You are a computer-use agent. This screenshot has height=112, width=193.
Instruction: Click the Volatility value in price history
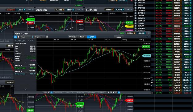point(33,60)
